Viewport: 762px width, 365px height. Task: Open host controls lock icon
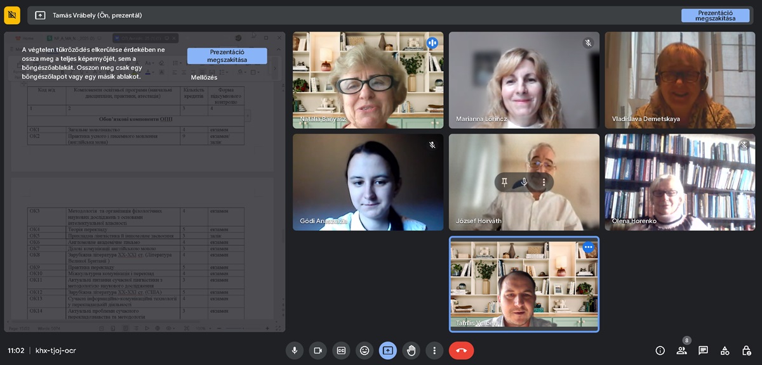pos(746,350)
